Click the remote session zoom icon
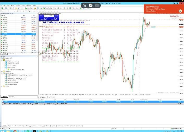 click(x=84, y=5)
